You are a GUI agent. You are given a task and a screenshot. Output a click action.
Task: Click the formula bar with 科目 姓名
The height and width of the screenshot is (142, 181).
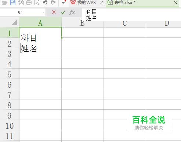coord(131,15)
